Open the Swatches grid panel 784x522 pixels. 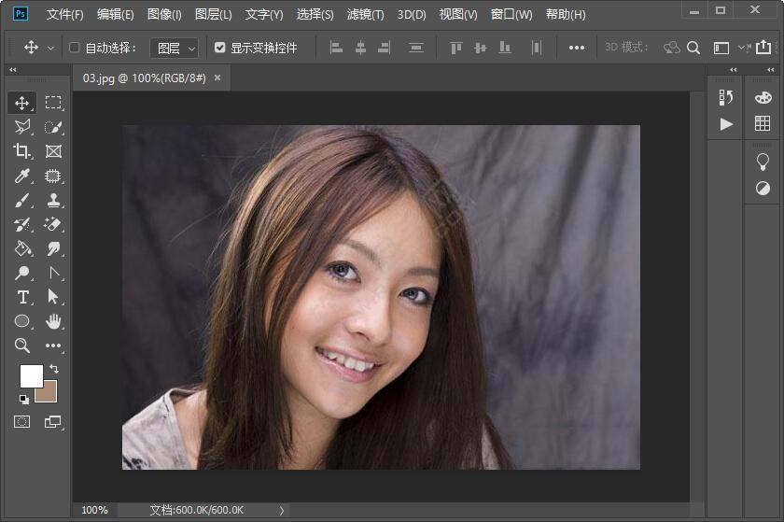click(763, 123)
